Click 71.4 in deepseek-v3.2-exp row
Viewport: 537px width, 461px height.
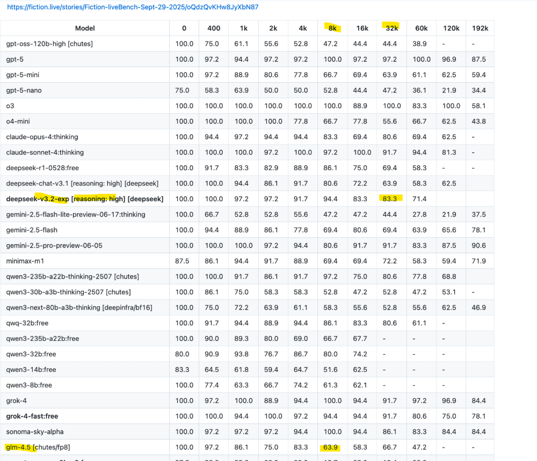tap(419, 199)
